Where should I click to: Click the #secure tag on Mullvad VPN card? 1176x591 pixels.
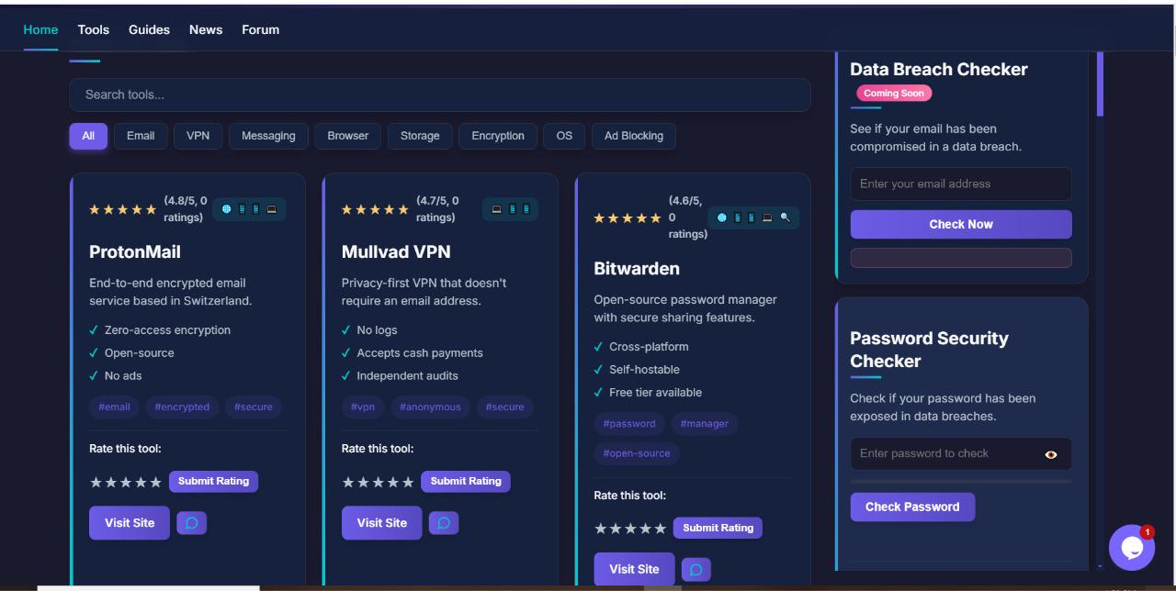(x=505, y=407)
